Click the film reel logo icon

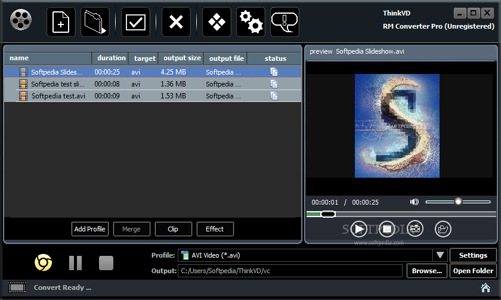coord(21,20)
